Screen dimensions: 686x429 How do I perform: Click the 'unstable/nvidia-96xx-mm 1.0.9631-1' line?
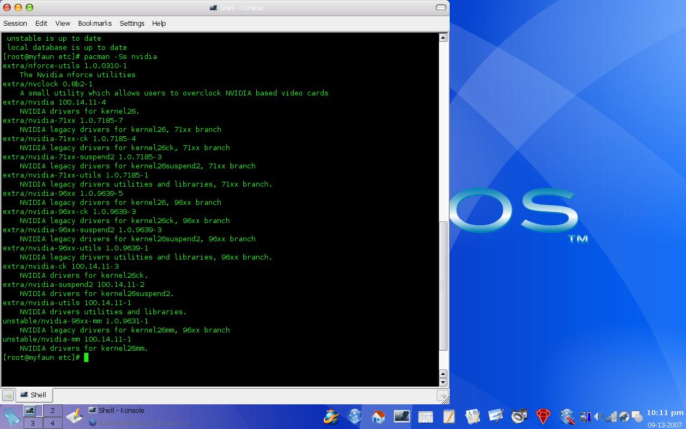(x=76, y=321)
